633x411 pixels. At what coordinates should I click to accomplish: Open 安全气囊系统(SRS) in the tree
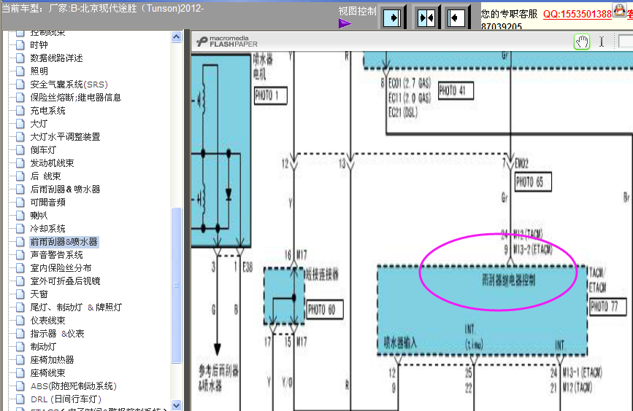click(x=68, y=85)
